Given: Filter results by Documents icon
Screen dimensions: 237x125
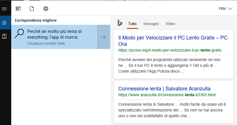Looking at the screenshot, I should pos(32,9).
